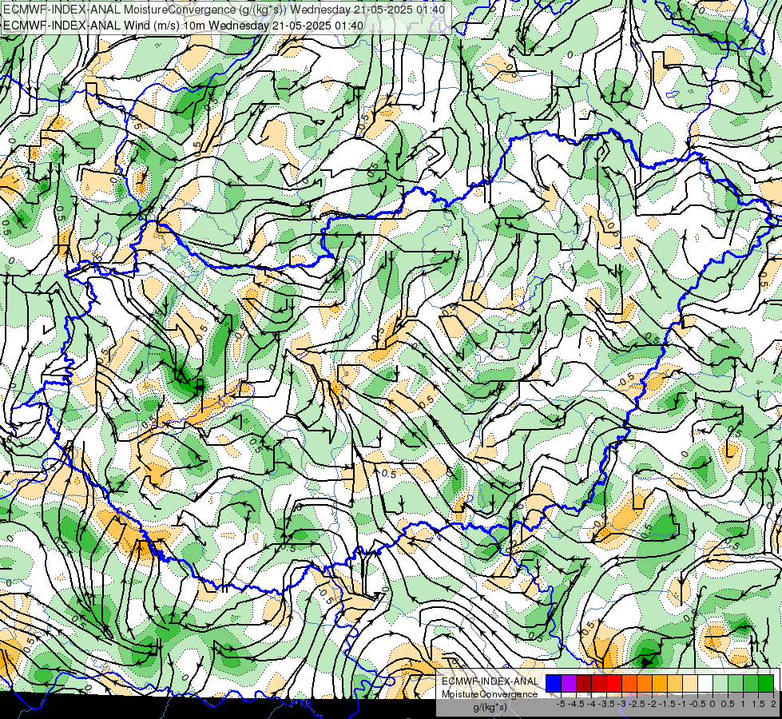The width and height of the screenshot is (782, 719).
Task: Click the purple legend swatch
Action: (569, 683)
